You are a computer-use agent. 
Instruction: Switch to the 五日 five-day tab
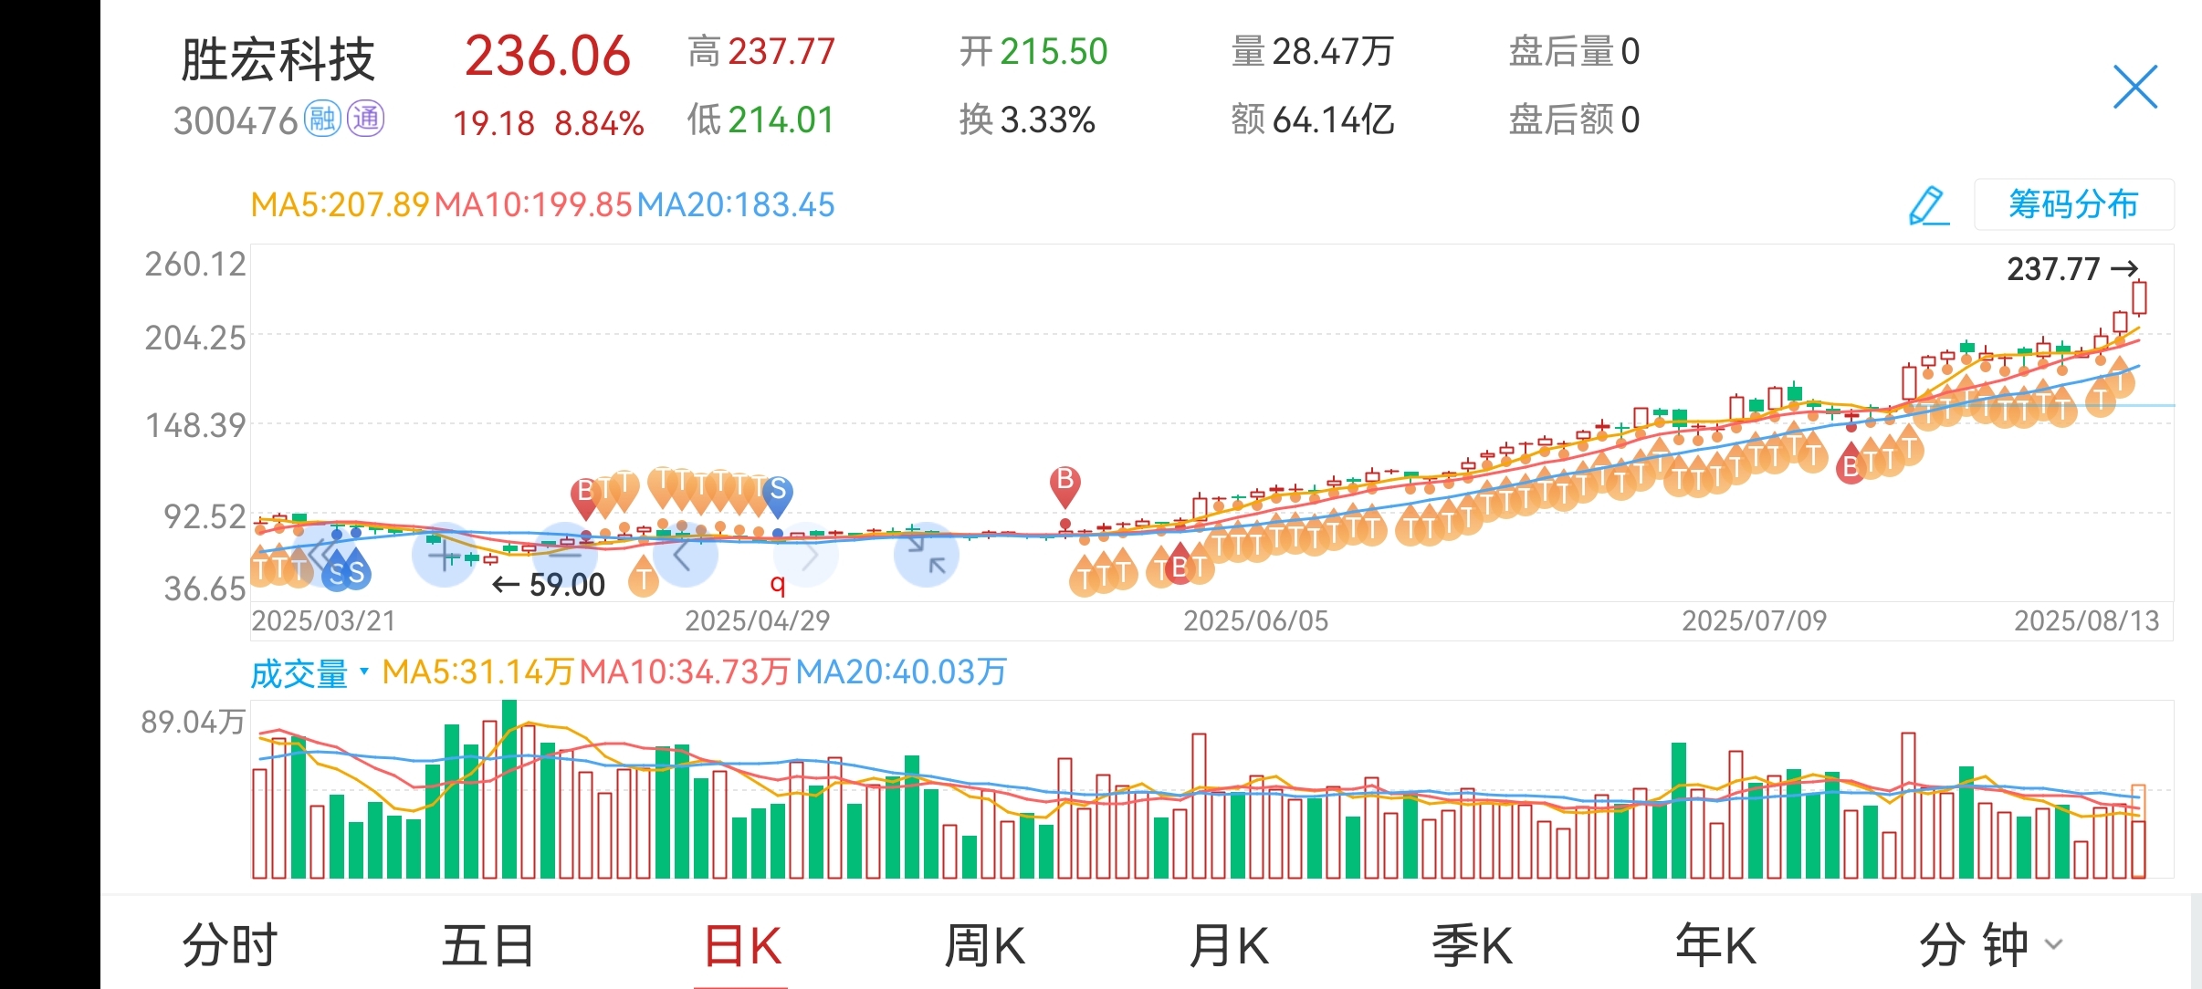click(488, 944)
